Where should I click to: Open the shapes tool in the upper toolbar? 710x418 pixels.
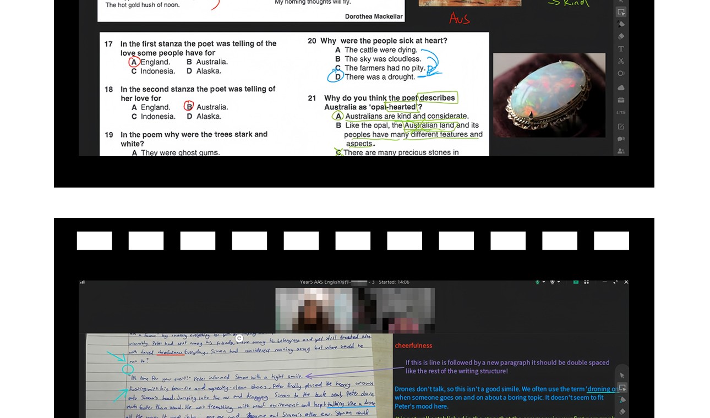coord(621,74)
